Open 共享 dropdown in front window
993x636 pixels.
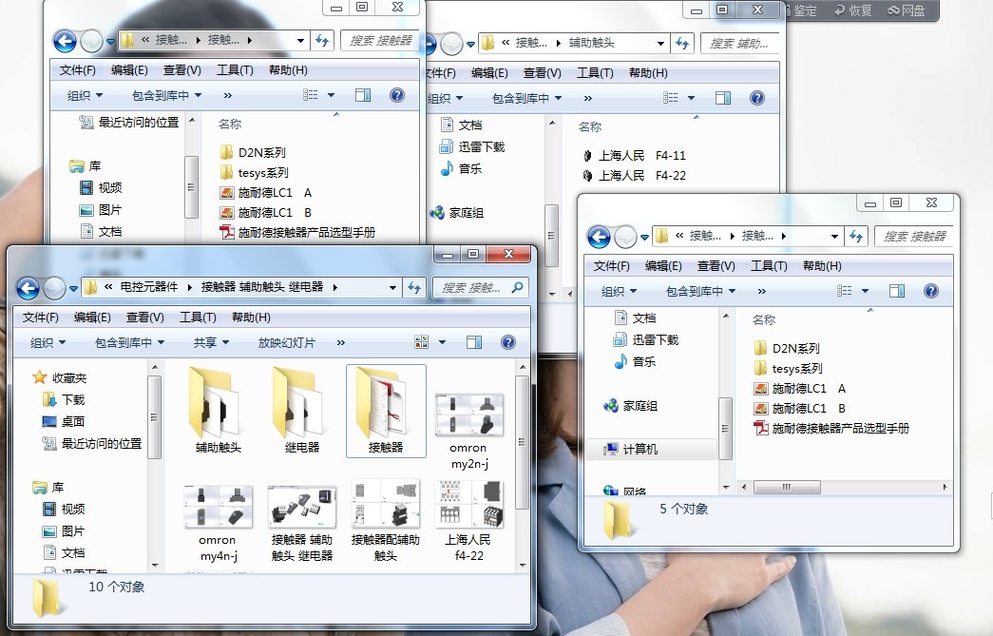(211, 342)
